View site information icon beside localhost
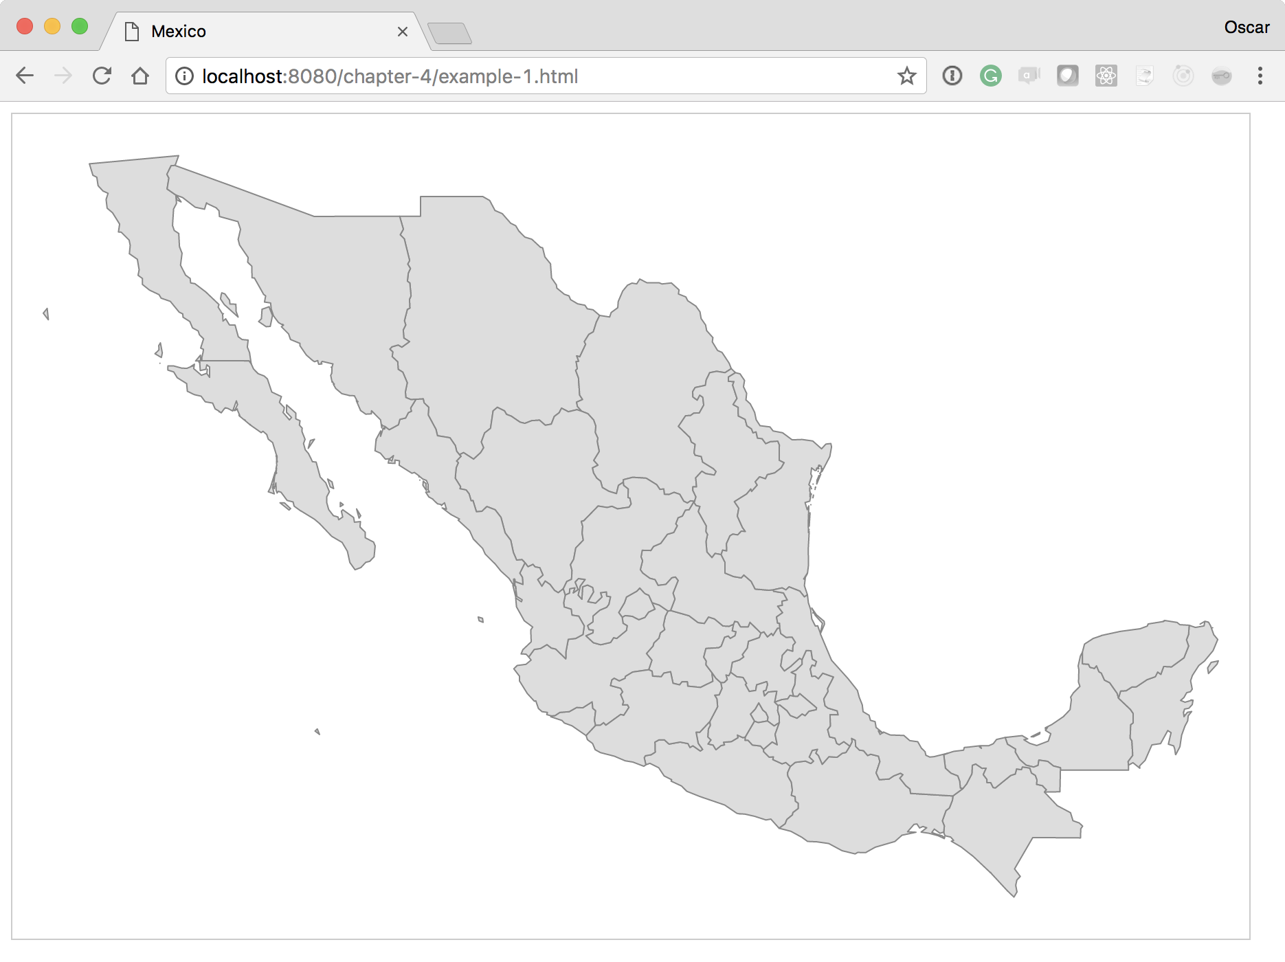Image resolution: width=1285 pixels, height=962 pixels. click(x=184, y=76)
